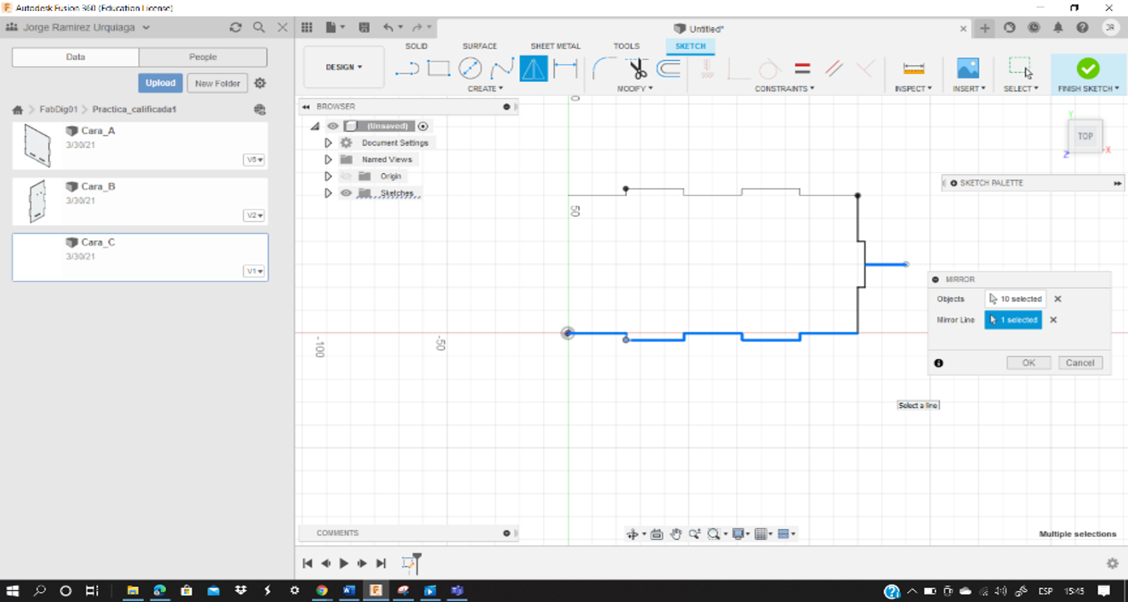Image resolution: width=1128 pixels, height=602 pixels.
Task: Play the timeline
Action: 343,564
